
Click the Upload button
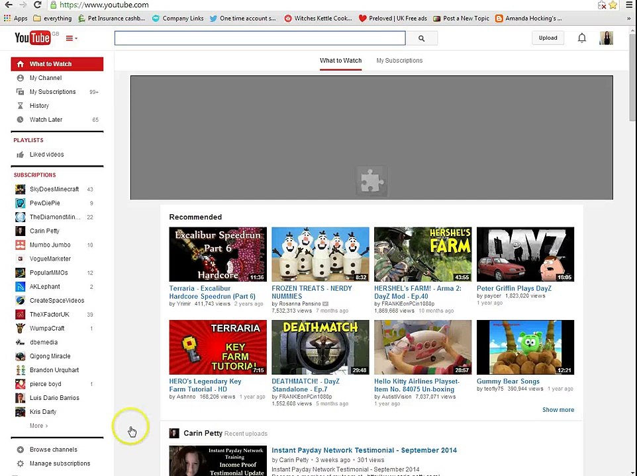(x=548, y=38)
